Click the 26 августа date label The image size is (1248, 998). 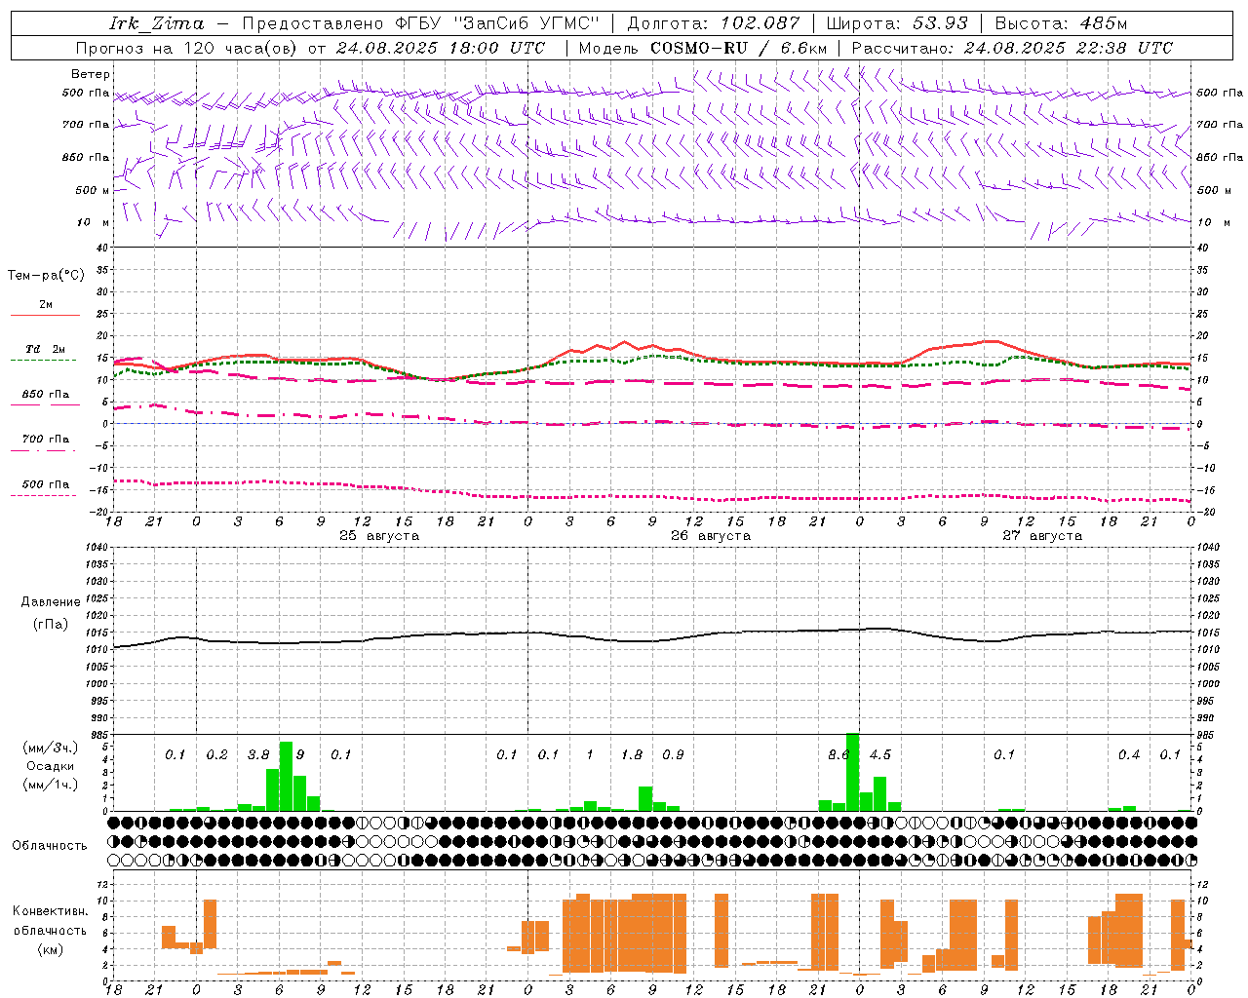pos(711,536)
